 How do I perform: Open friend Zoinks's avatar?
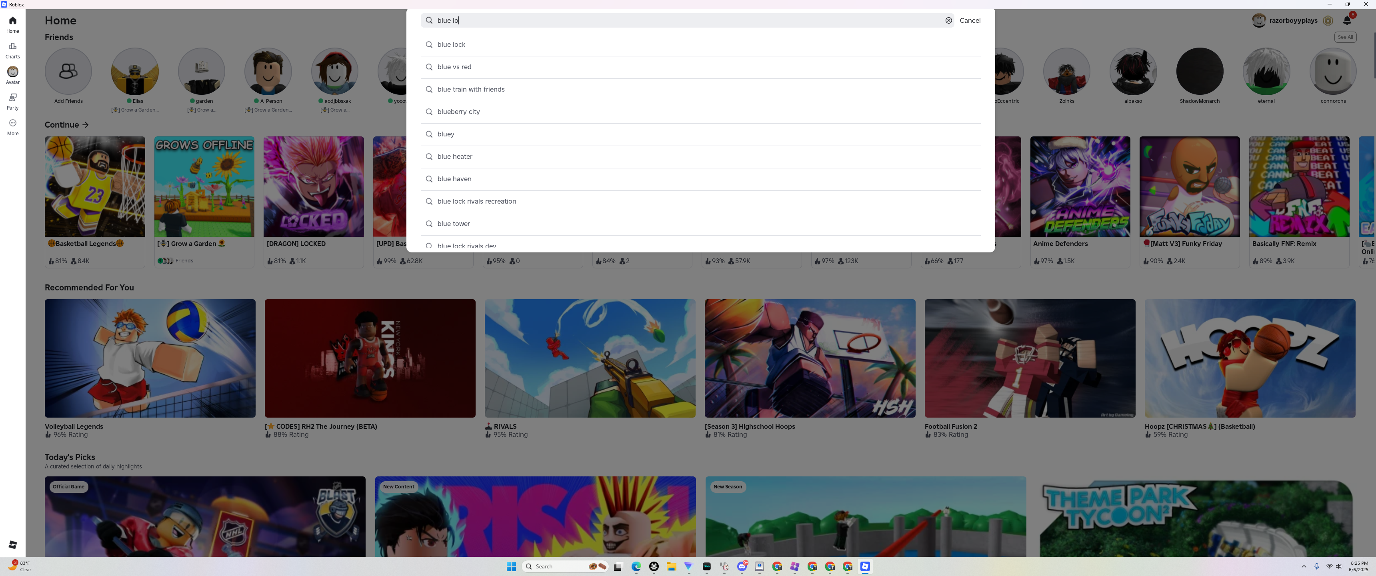(1067, 72)
